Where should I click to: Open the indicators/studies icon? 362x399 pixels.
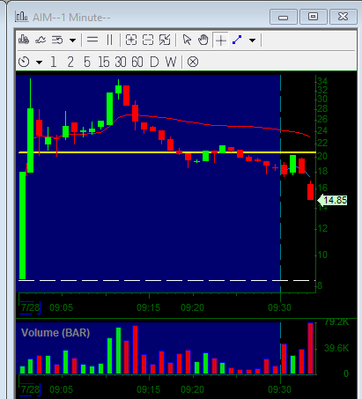[x=41, y=40]
